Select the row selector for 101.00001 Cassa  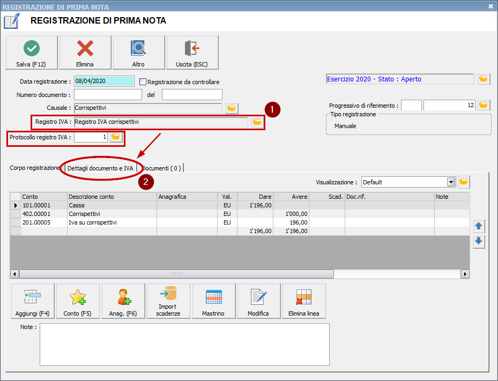[x=16, y=205]
